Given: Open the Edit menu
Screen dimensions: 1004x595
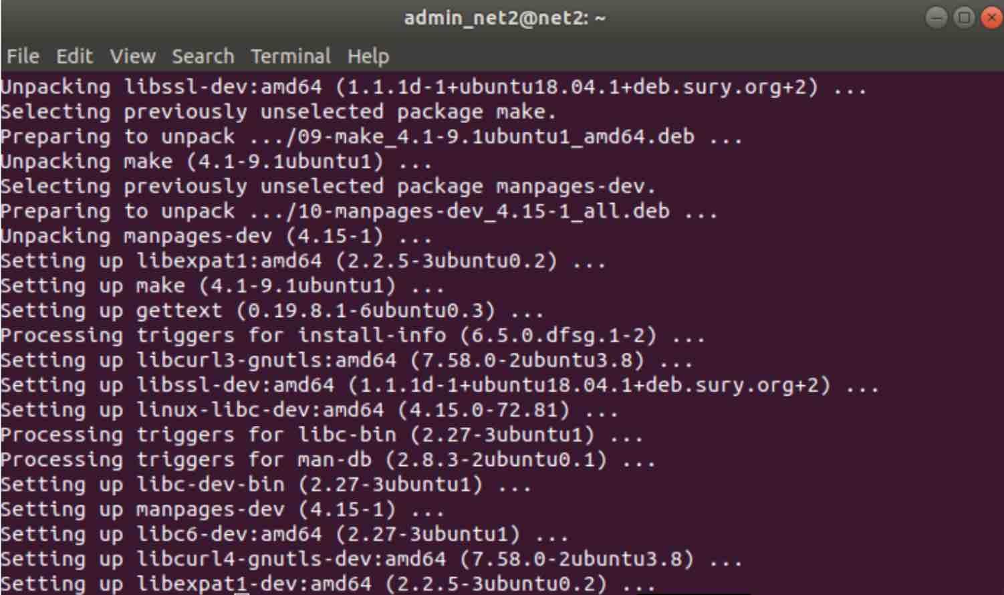Looking at the screenshot, I should (74, 56).
